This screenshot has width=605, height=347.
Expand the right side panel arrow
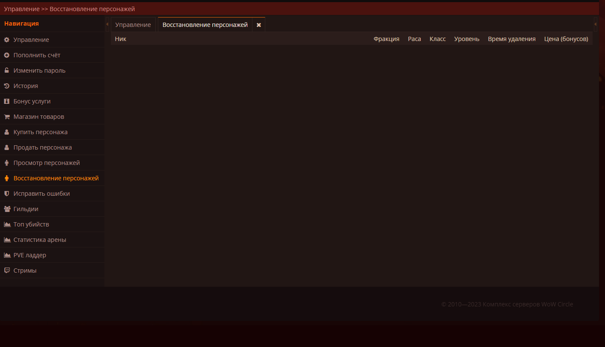[595, 24]
